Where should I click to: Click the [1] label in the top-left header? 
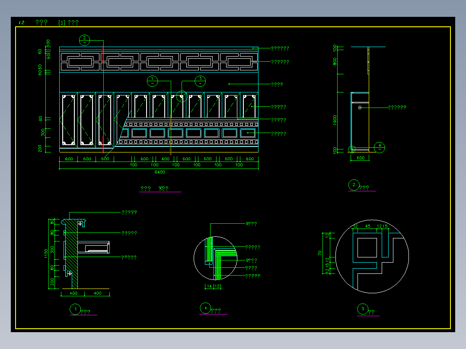point(62,22)
